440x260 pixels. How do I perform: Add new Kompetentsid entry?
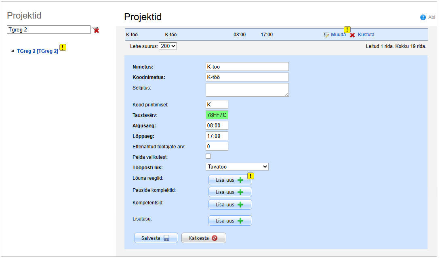click(x=230, y=204)
